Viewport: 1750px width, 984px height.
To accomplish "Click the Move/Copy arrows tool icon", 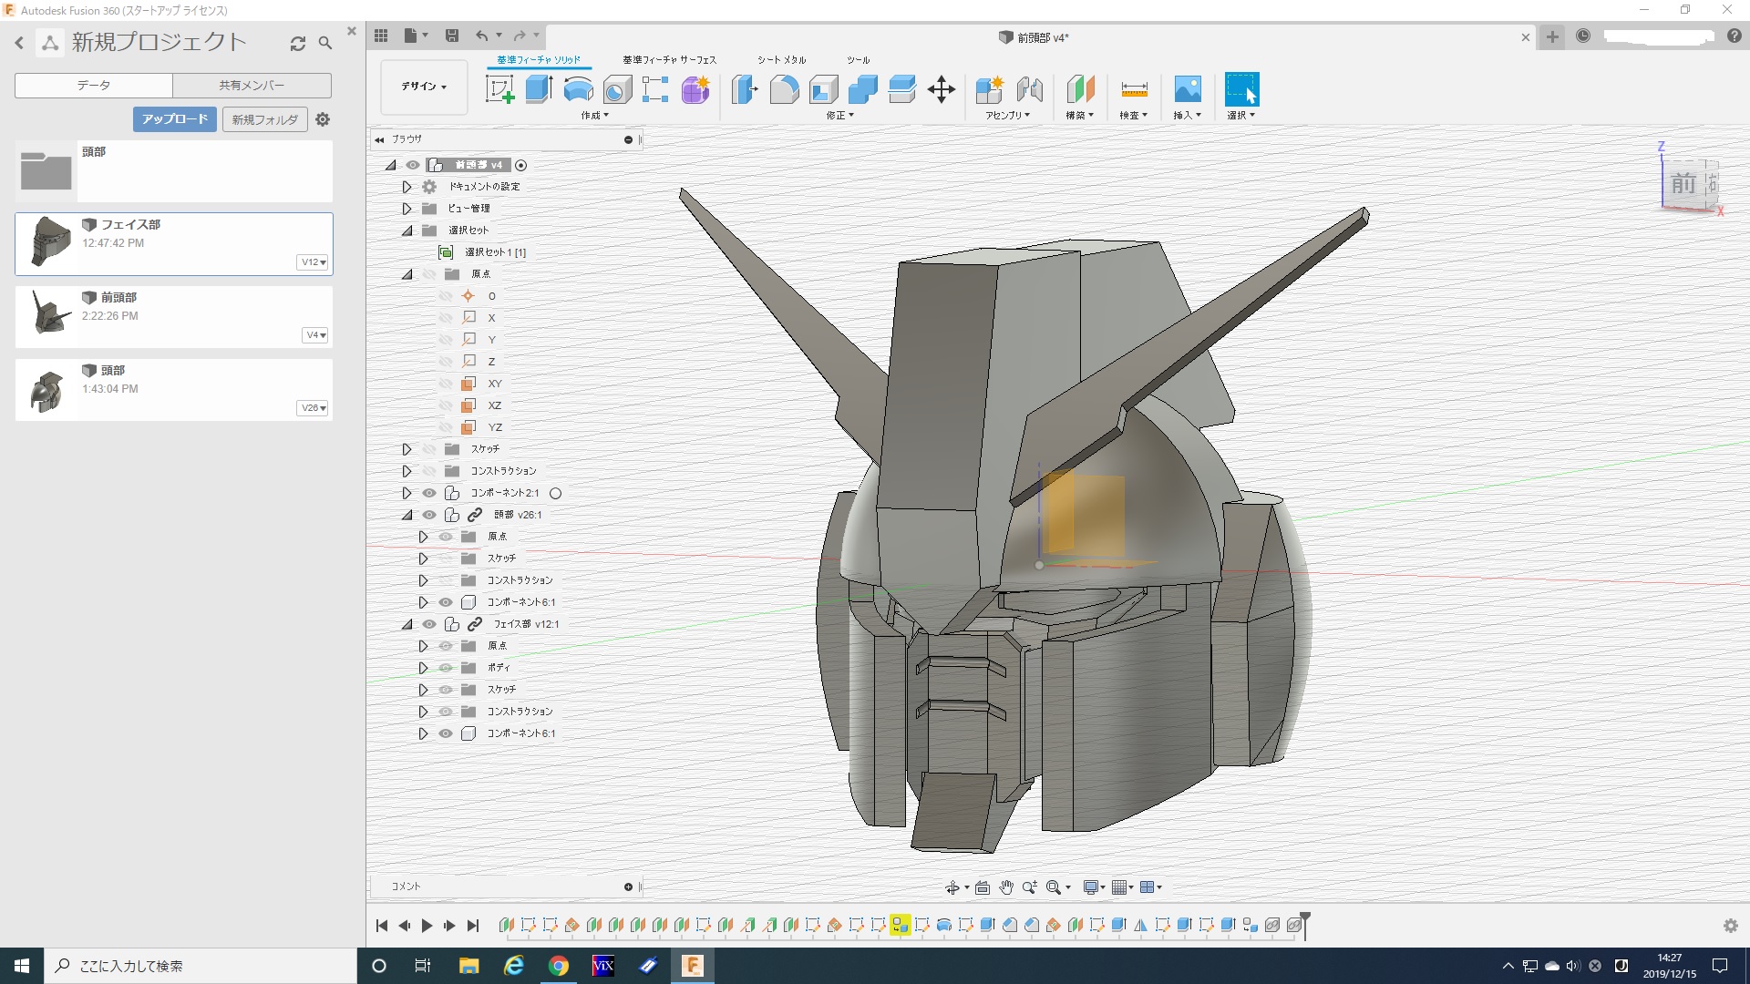I will (941, 89).
